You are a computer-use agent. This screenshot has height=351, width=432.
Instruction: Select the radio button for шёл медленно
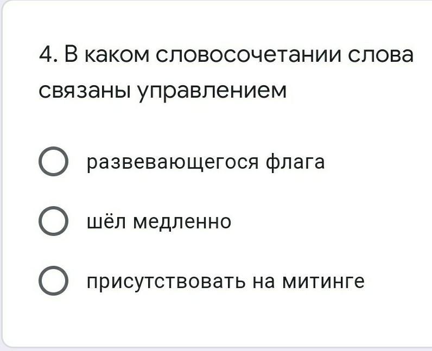tap(53, 221)
